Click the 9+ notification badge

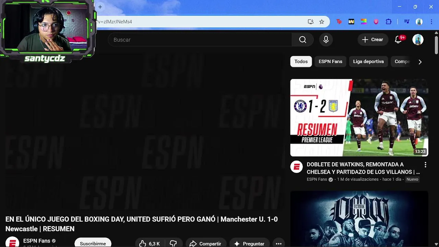(402, 37)
